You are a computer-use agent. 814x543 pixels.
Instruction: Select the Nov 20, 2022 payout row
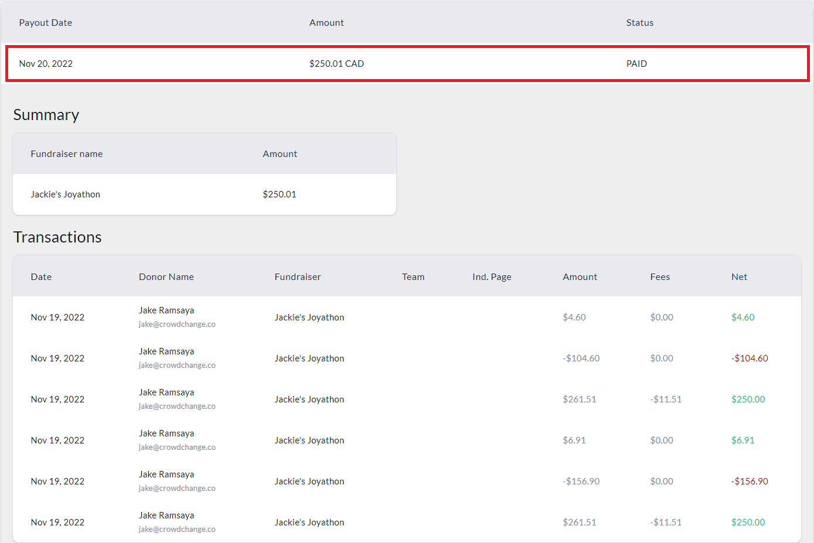[x=407, y=64]
